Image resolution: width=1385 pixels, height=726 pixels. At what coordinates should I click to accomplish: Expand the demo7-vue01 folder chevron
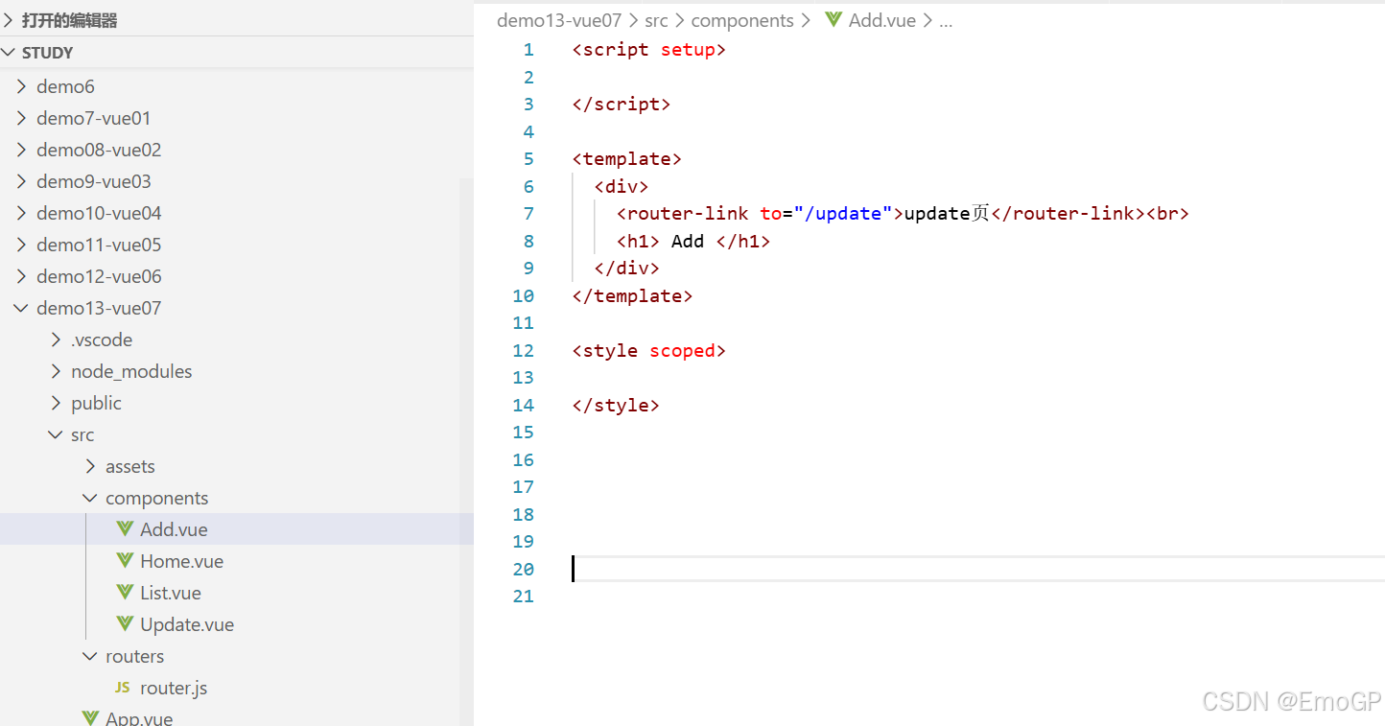click(22, 118)
